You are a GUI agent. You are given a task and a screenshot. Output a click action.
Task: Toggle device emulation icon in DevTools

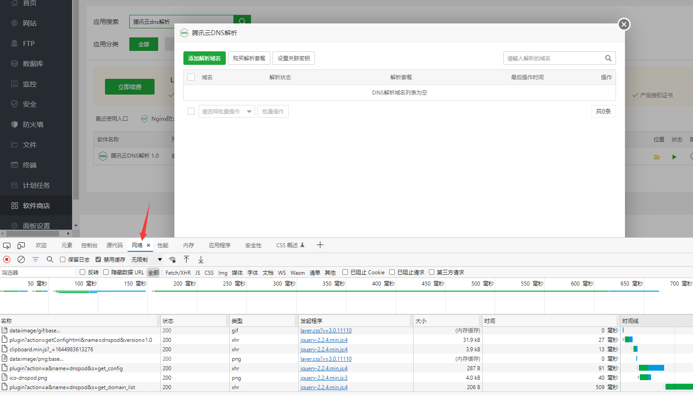click(21, 245)
